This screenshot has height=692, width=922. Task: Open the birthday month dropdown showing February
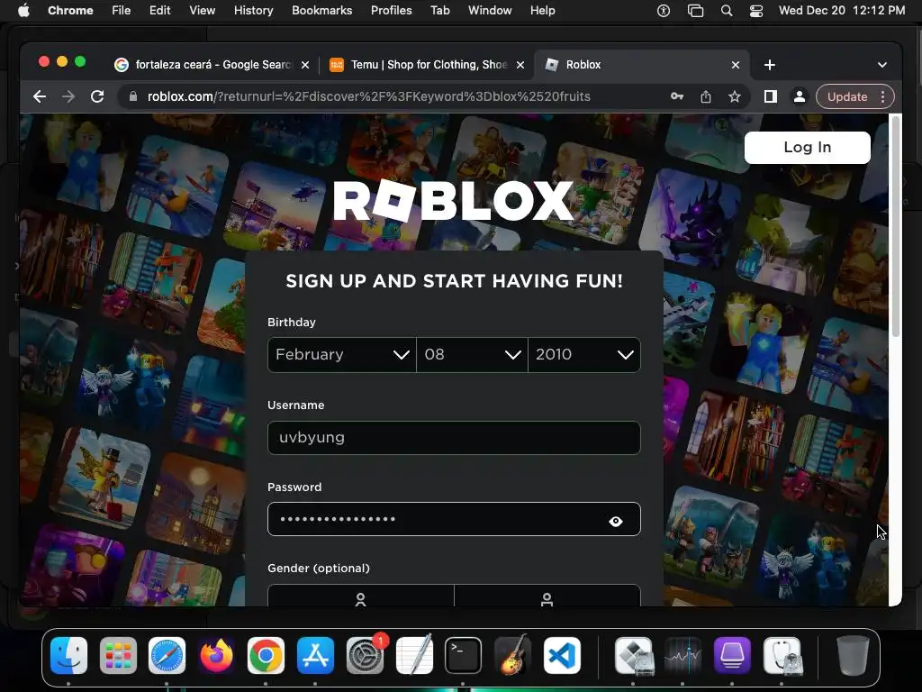pyautogui.click(x=341, y=354)
